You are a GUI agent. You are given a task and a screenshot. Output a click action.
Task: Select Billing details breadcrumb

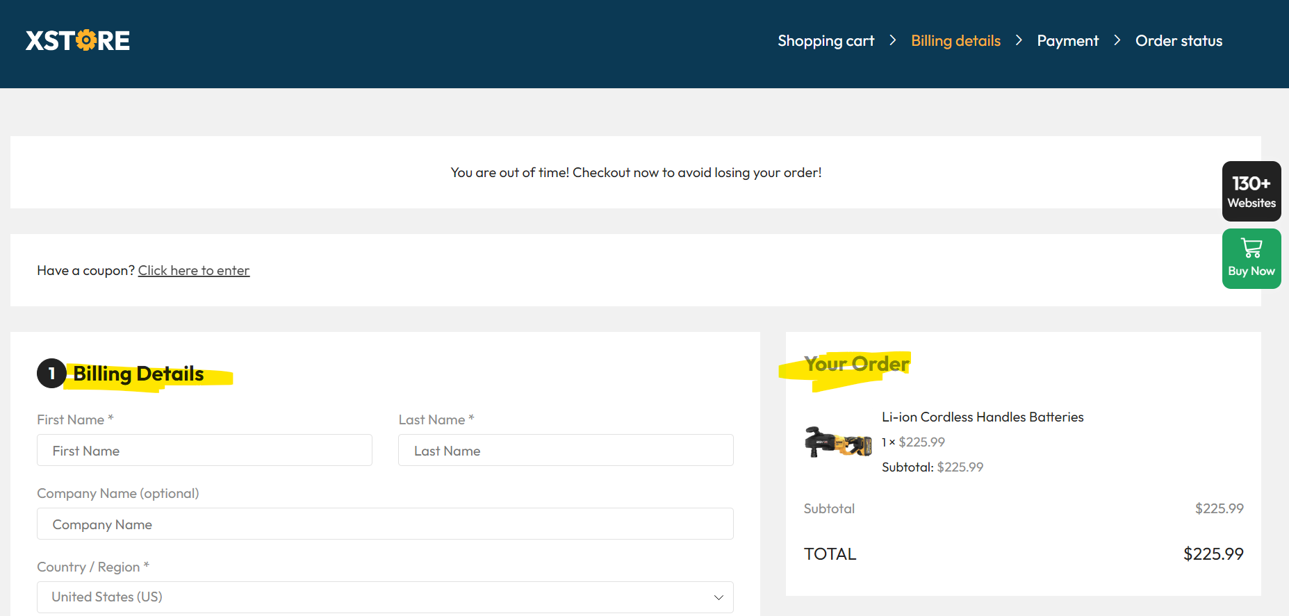[955, 41]
